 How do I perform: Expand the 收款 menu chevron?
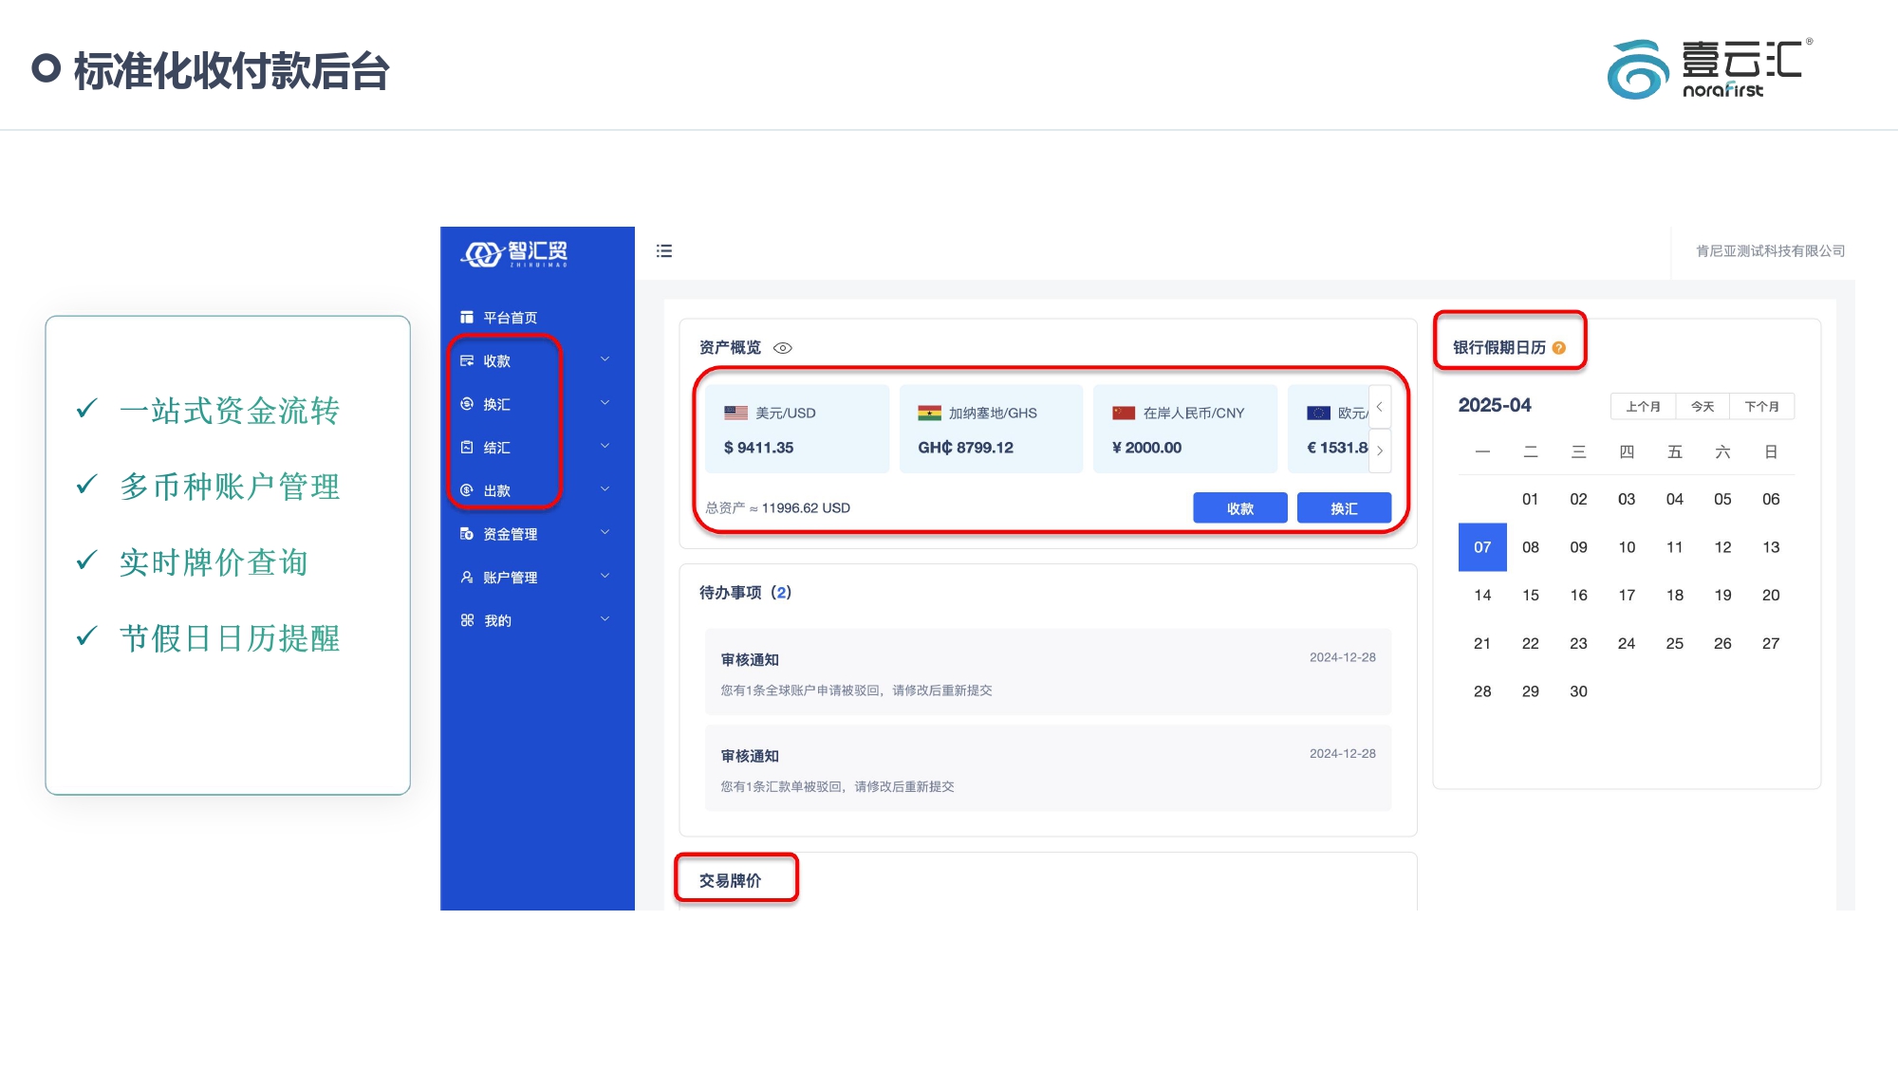(x=605, y=359)
